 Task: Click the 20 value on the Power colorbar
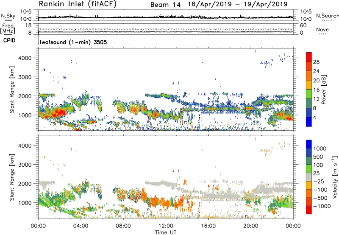pyautogui.click(x=316, y=81)
